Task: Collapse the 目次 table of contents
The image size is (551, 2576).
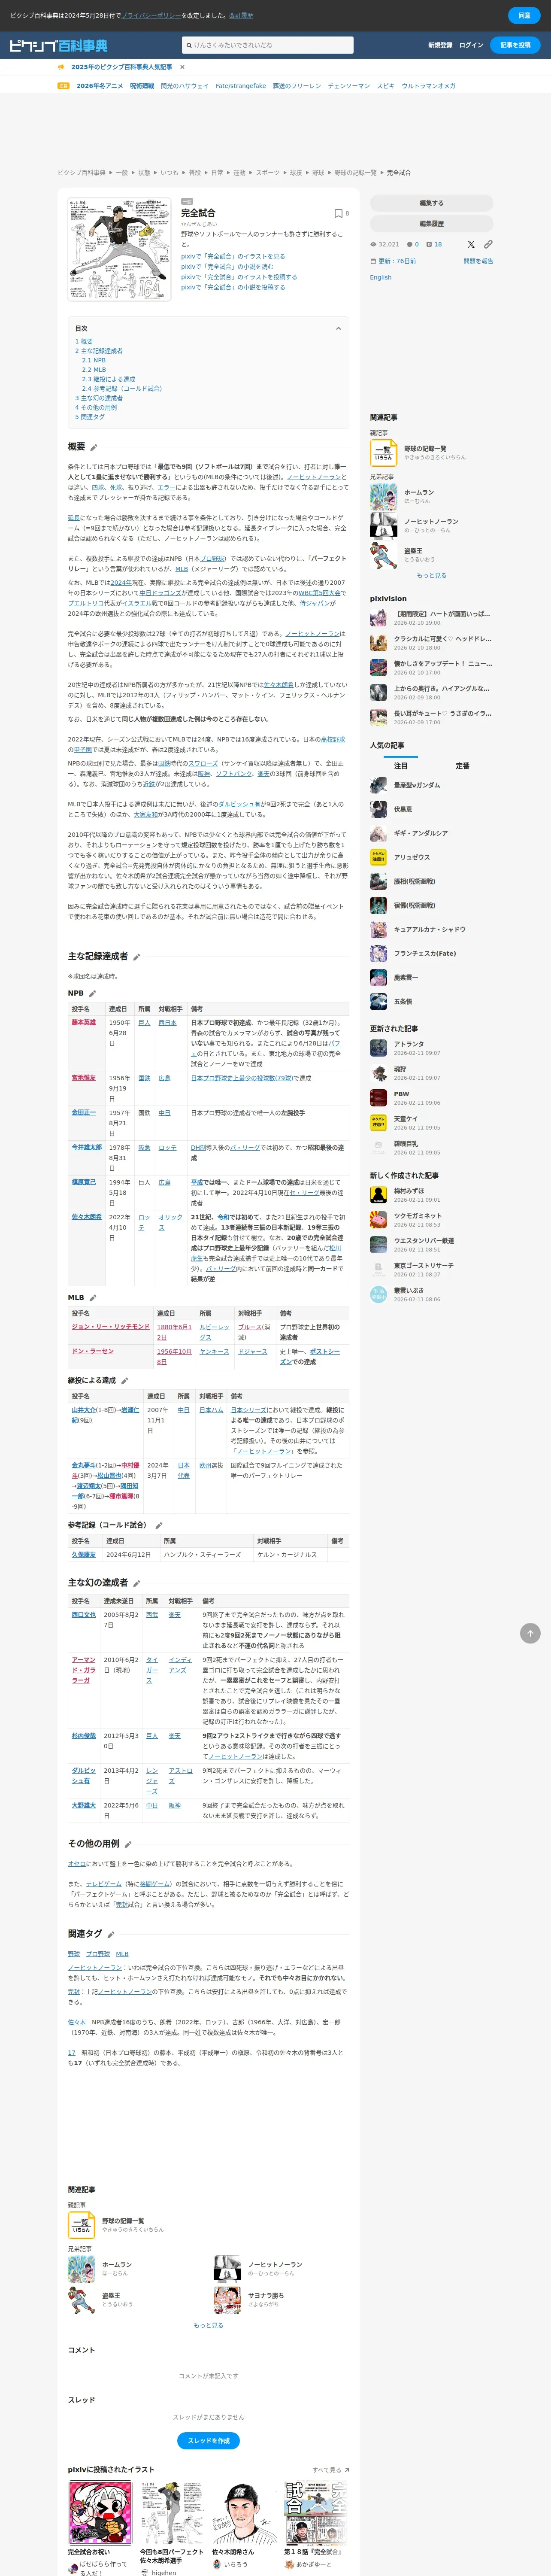Action: (338, 328)
